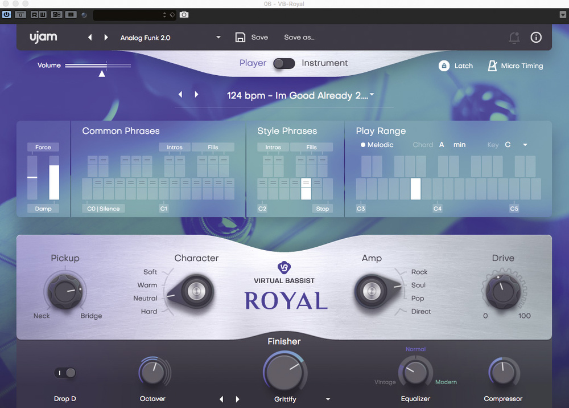The width and height of the screenshot is (569, 408).
Task: Click the floppy disk Save icon
Action: click(x=240, y=38)
